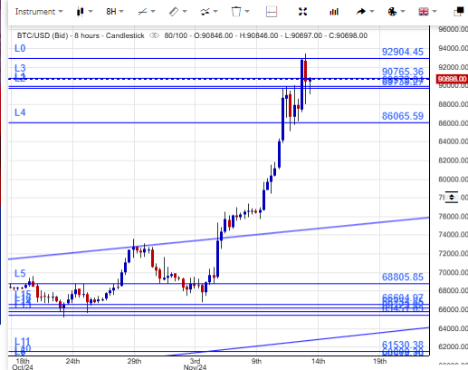Screen dimensions: 468x370
Task: Click the 84000.00 price axis label
Action: 453,141
